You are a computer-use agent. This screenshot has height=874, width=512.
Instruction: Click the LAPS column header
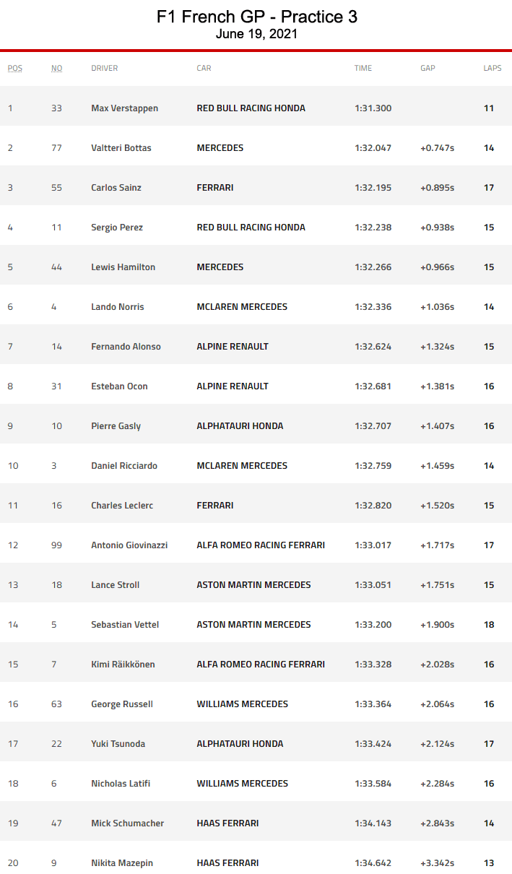coord(493,68)
